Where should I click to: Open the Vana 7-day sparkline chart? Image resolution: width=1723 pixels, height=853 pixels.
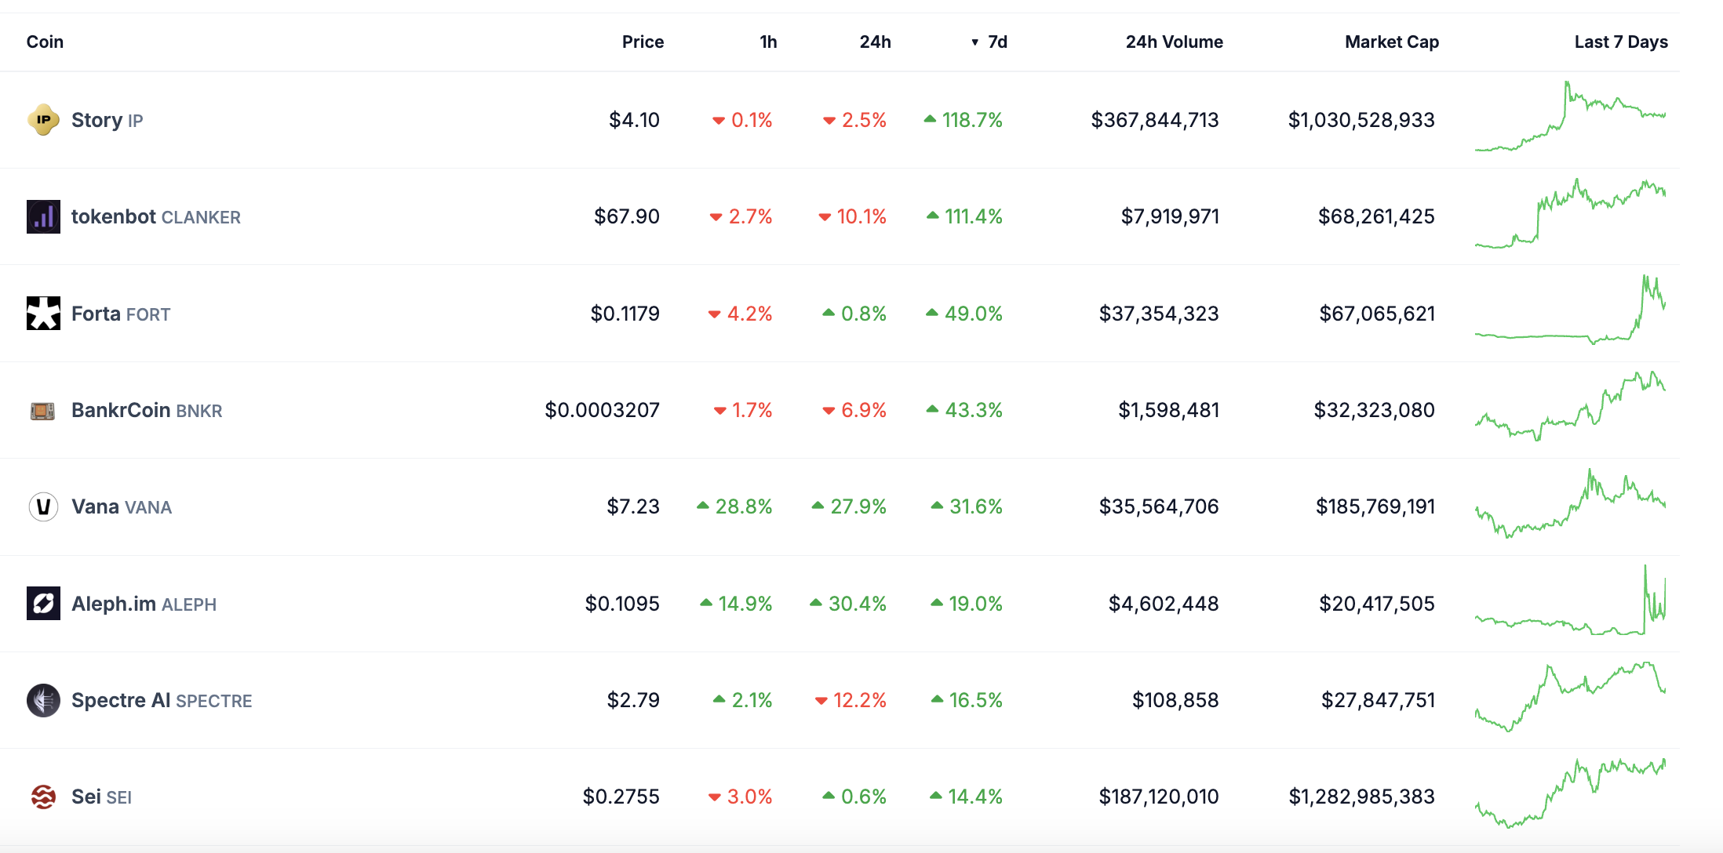(x=1570, y=505)
